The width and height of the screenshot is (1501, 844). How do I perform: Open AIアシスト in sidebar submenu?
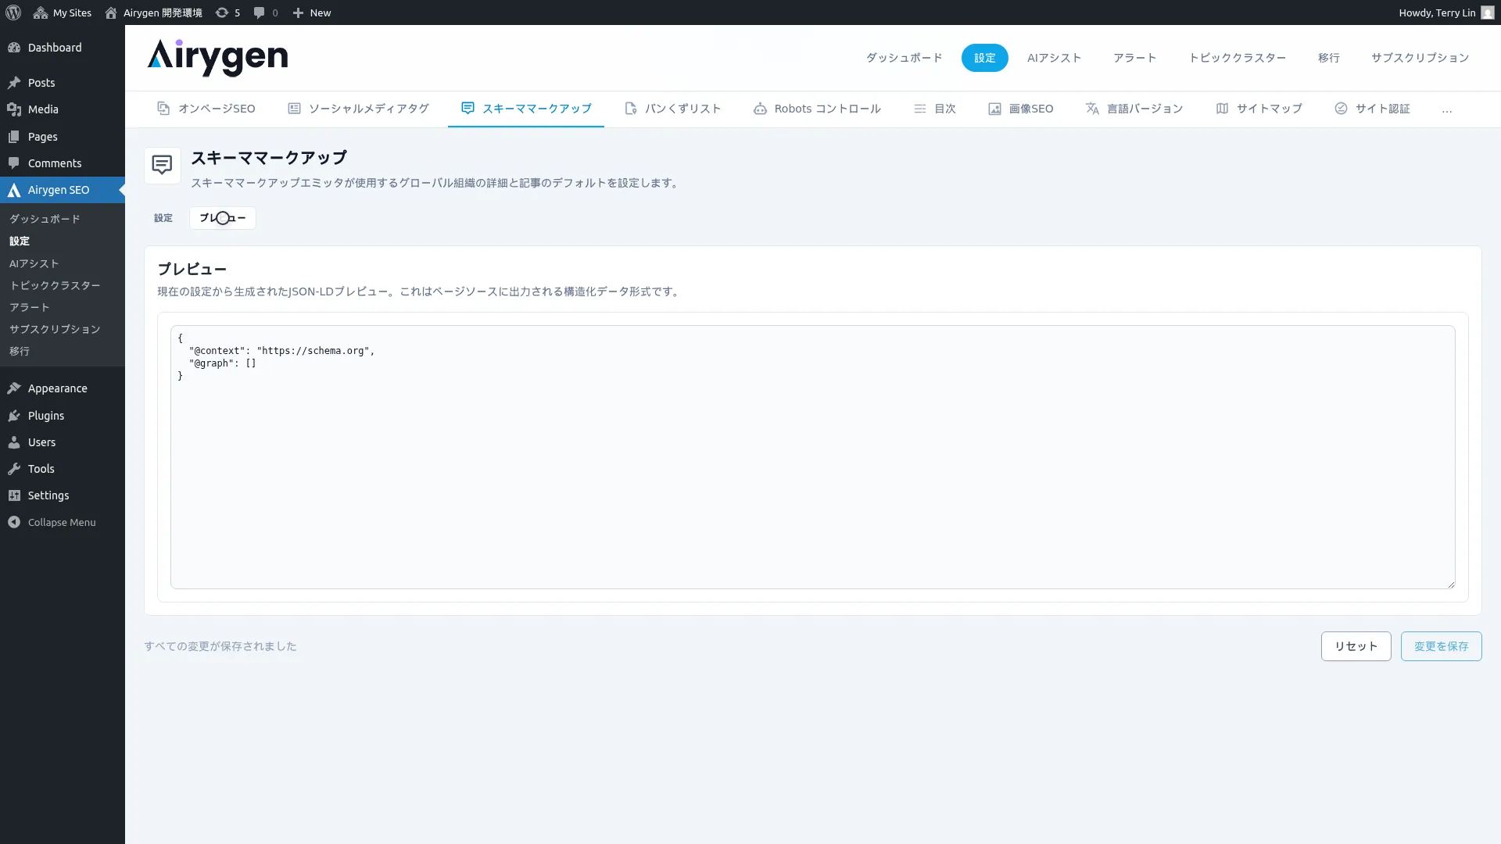(34, 263)
